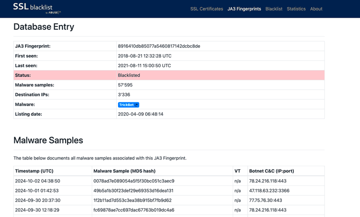Click botnet address 47.118.63.232:3366
This screenshot has height=217, width=360.
pyautogui.click(x=269, y=191)
